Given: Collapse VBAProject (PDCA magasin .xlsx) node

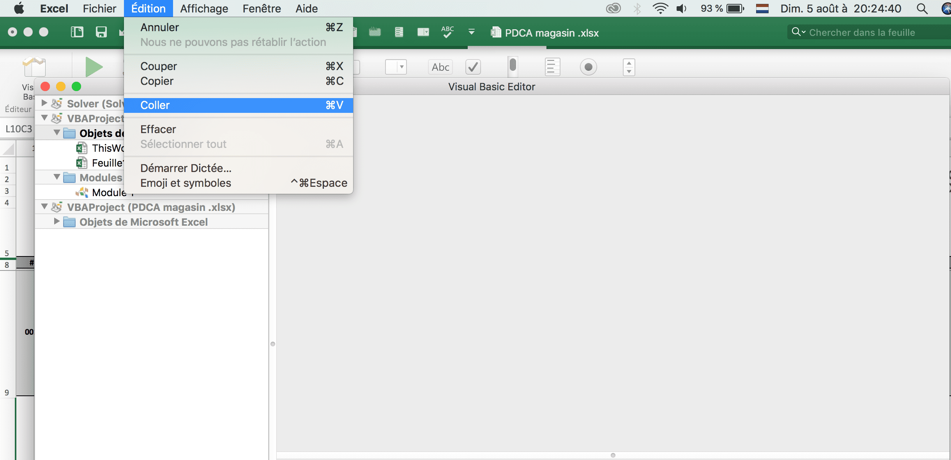Looking at the screenshot, I should 44,207.
